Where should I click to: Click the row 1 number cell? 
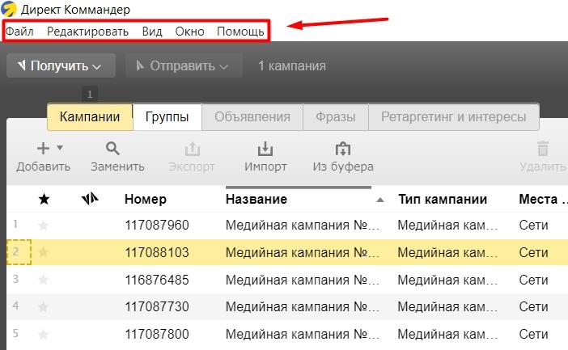[15, 225]
